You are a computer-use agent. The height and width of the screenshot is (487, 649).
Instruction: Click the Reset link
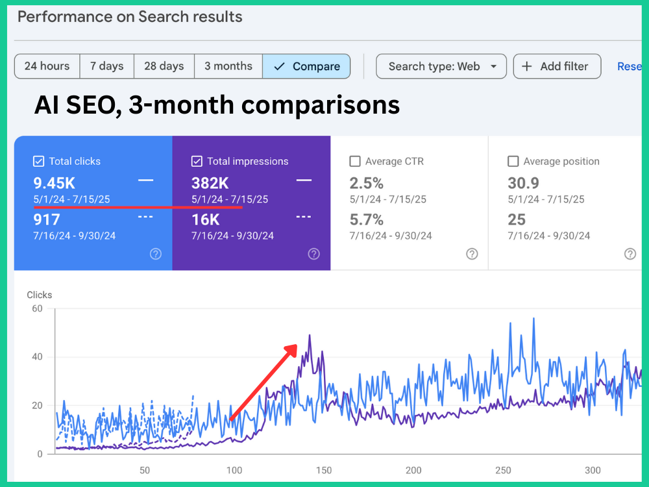click(630, 66)
